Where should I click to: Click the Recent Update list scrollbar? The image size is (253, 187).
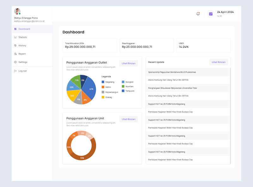230,116
